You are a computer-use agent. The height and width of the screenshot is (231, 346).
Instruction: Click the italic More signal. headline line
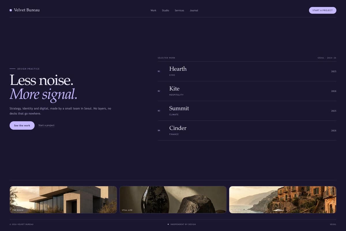44,94
